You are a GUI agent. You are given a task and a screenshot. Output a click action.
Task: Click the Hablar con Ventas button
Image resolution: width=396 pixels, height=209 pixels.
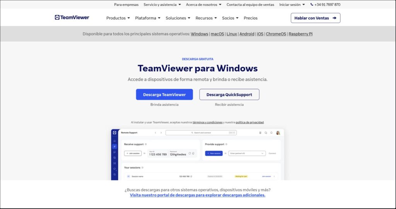(316, 18)
